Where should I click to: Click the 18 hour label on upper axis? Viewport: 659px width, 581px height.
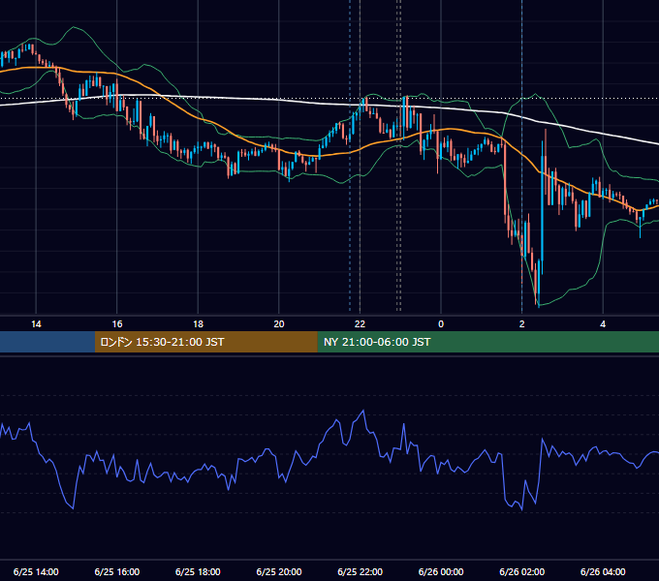click(x=198, y=324)
